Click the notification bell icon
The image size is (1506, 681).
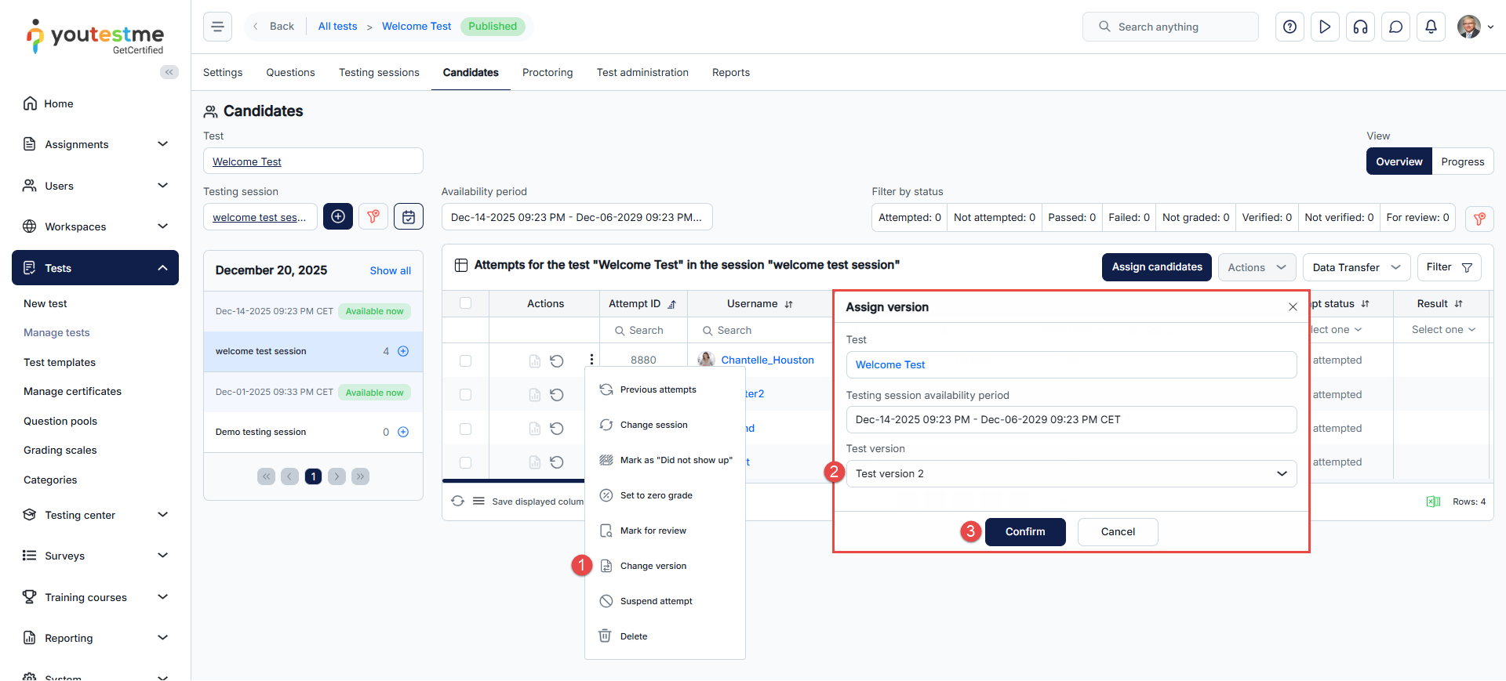pos(1431,27)
